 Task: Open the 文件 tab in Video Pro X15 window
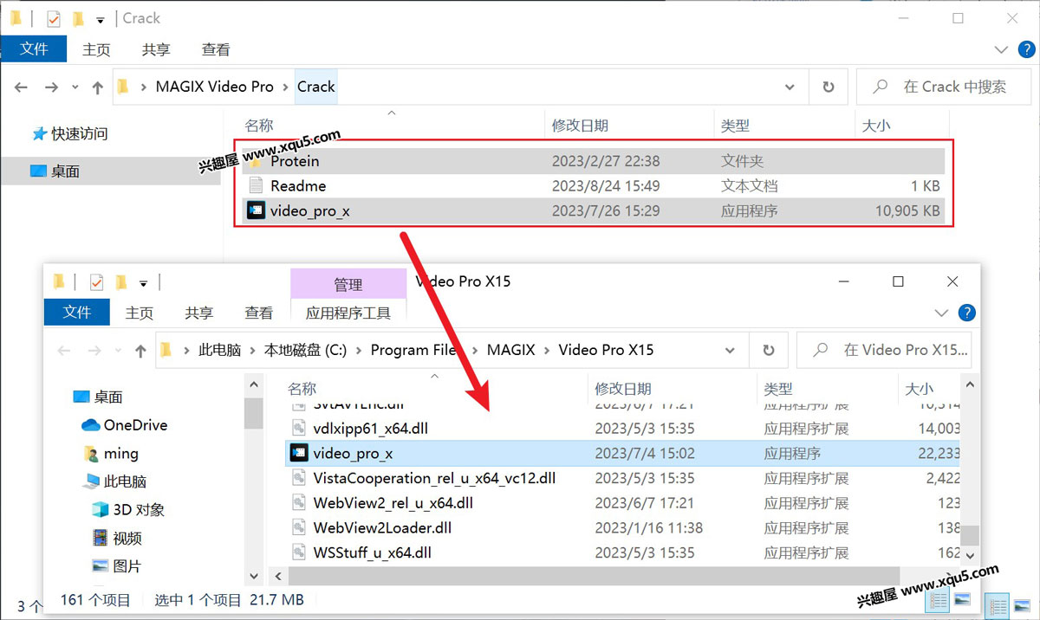coord(76,312)
